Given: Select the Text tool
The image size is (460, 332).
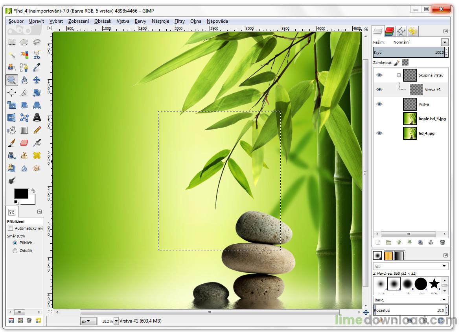Looking at the screenshot, I should [37, 117].
